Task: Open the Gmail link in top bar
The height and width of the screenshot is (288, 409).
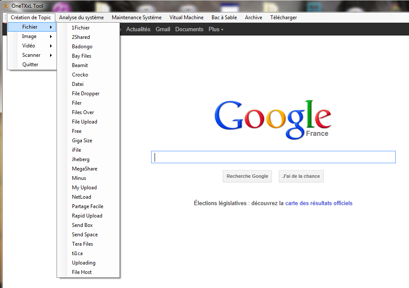Action: 163,29
